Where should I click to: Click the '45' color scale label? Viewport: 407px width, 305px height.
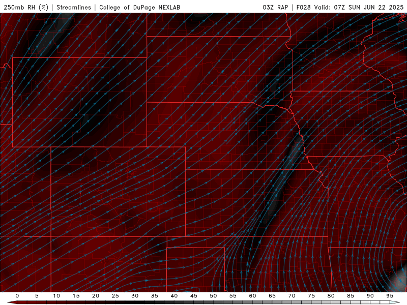[x=194, y=296]
